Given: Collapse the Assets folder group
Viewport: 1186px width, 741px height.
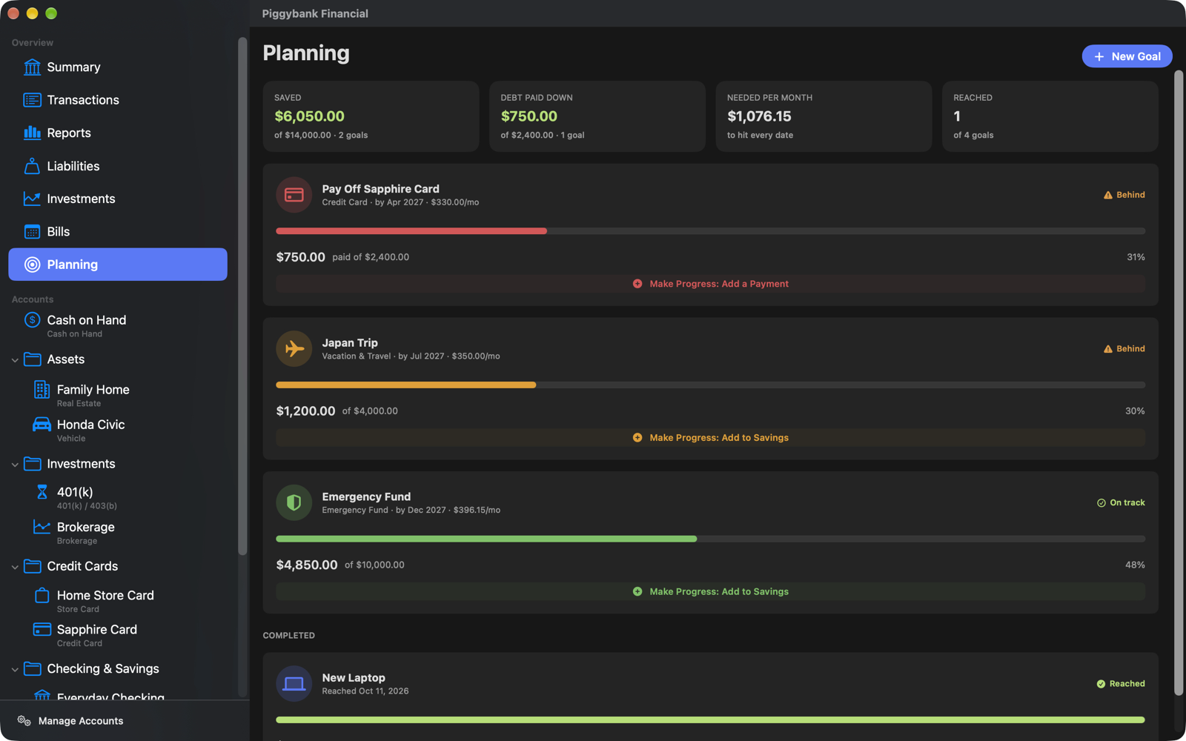Looking at the screenshot, I should [x=15, y=360].
